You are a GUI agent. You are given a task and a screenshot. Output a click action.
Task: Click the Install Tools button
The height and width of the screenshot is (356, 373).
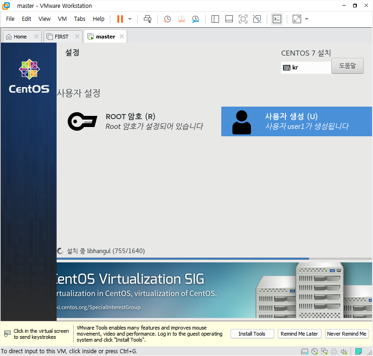pyautogui.click(x=252, y=334)
